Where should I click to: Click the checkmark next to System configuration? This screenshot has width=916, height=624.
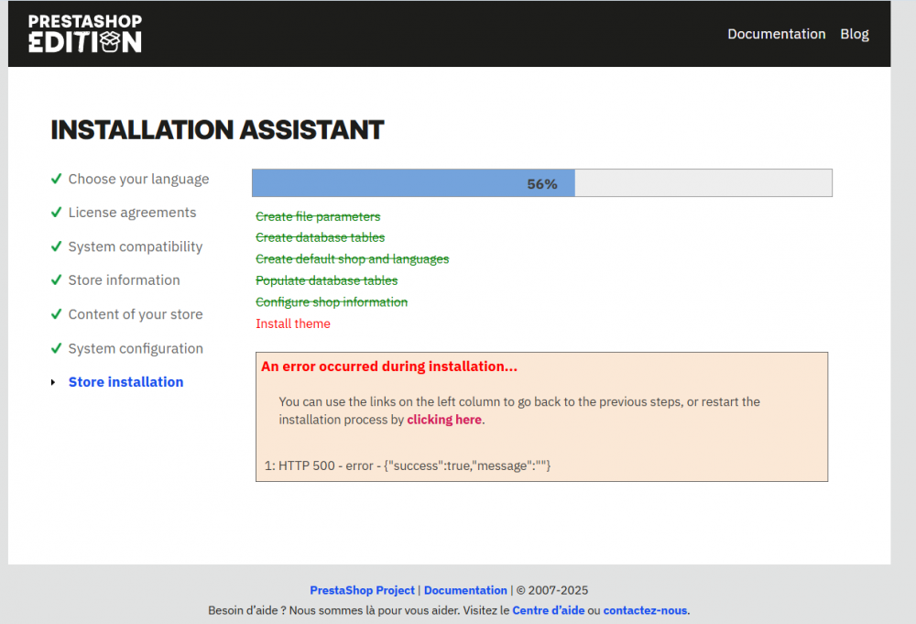pos(56,348)
